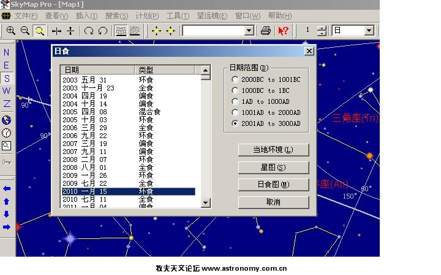Click the horizontal flip arrows icon
441x275 pixels.
tap(56, 31)
